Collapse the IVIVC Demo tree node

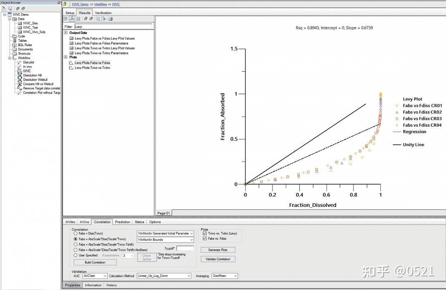[5, 14]
